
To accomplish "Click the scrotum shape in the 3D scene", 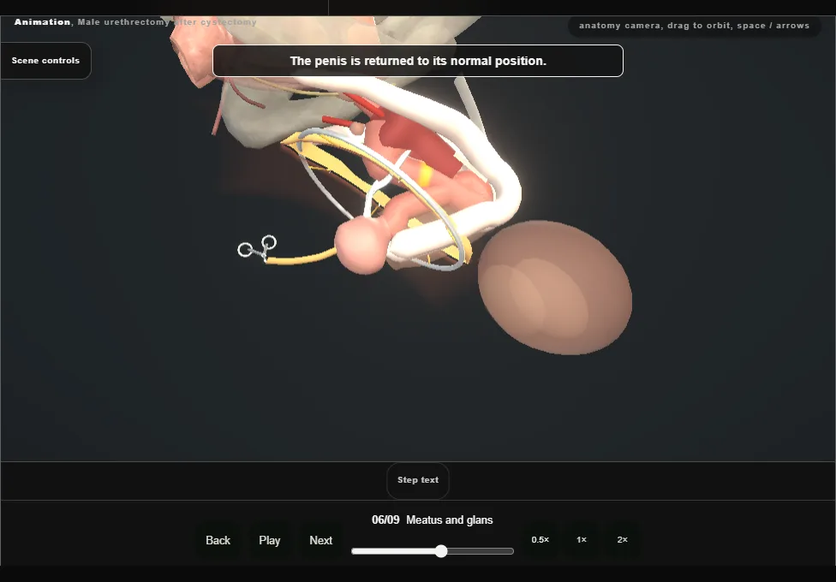I will [x=555, y=288].
